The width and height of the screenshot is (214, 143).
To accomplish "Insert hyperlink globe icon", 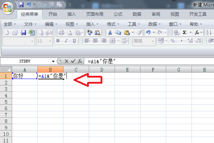I will click(x=176, y=33).
